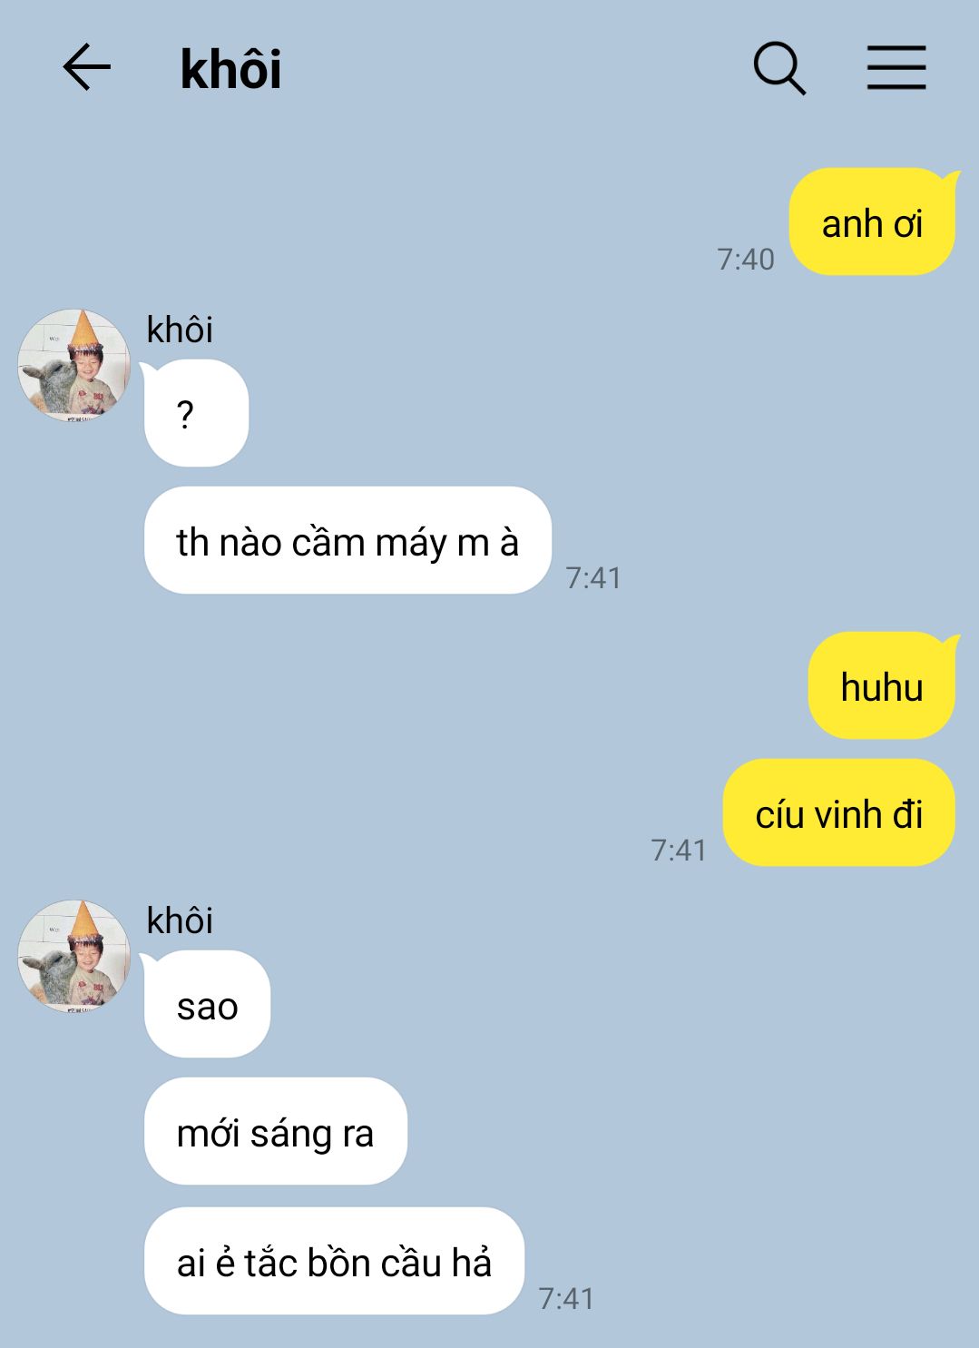
Task: Tap sender name khôi above '?' message
Action: 180,330
